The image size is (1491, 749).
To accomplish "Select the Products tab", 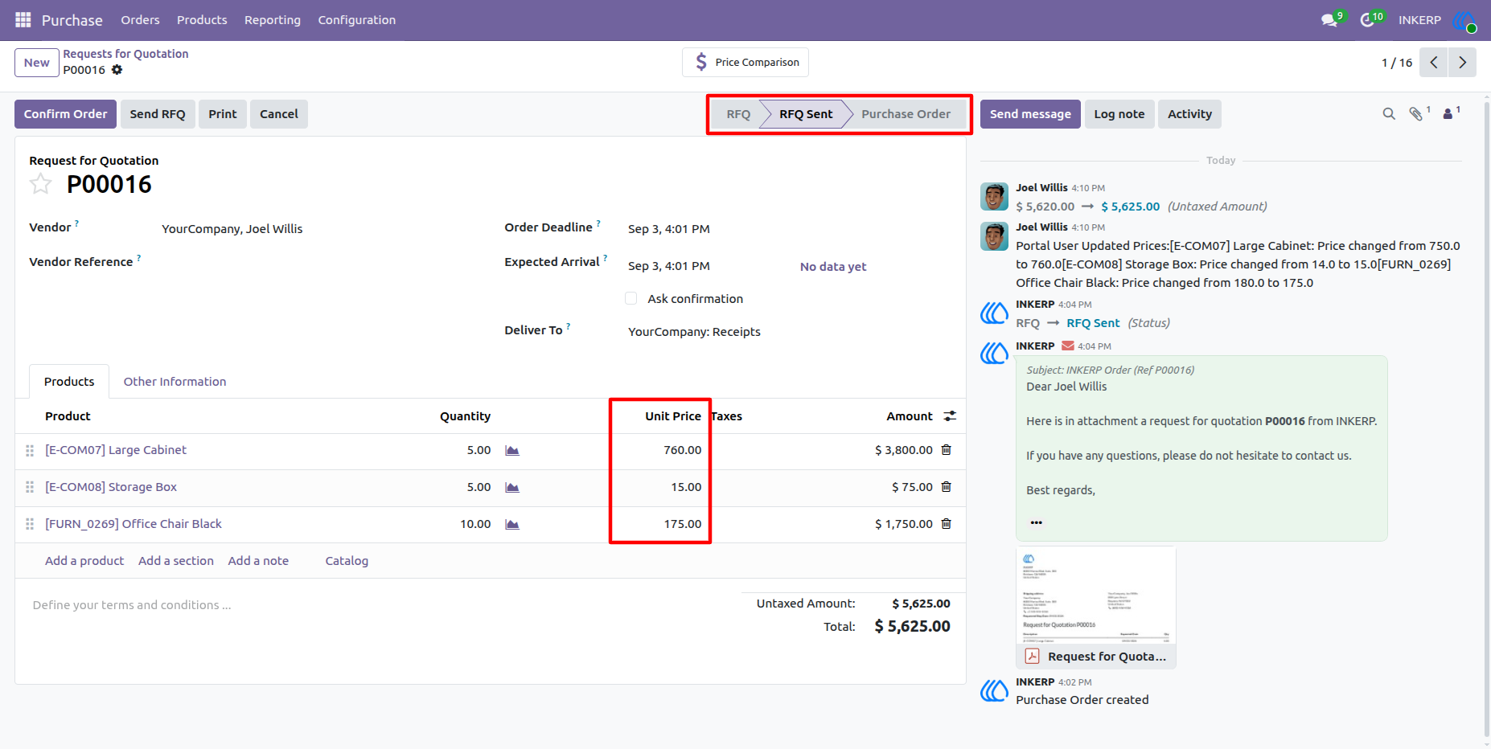I will click(69, 382).
